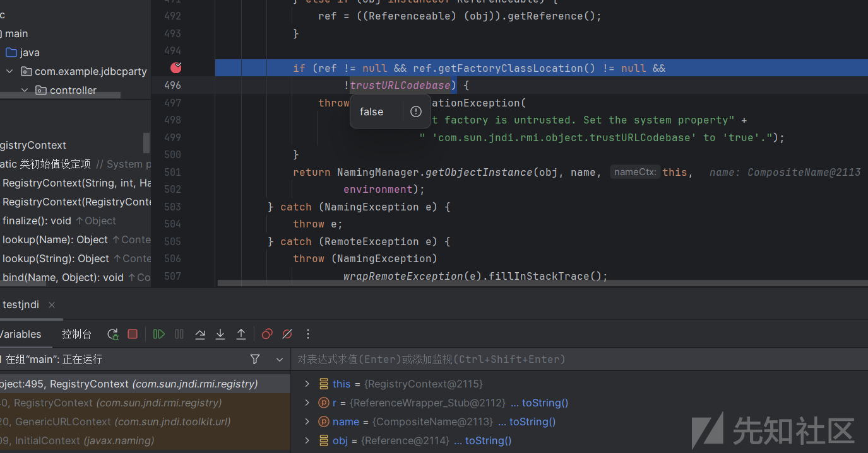
Task: Close the testjndi debug tab
Action: coord(52,305)
